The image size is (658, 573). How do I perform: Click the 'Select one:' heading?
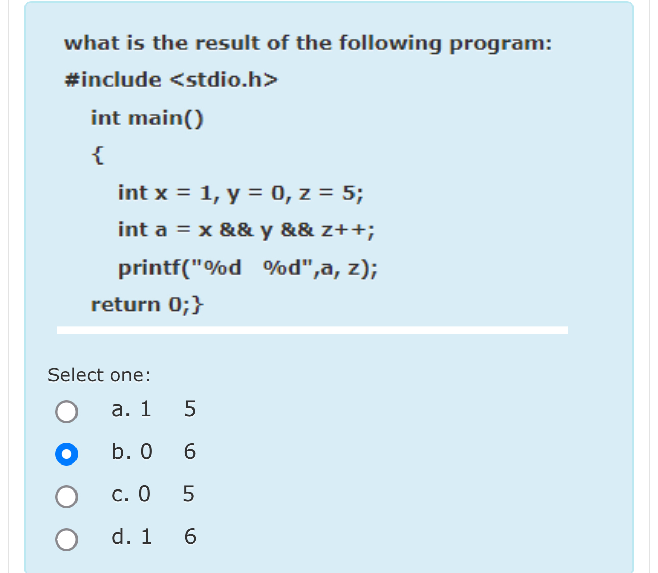click(x=99, y=375)
